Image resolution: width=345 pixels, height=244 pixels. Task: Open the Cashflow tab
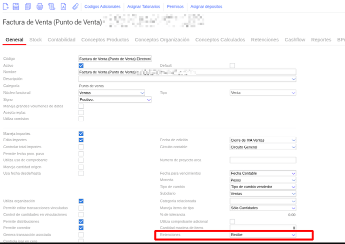tap(295, 40)
